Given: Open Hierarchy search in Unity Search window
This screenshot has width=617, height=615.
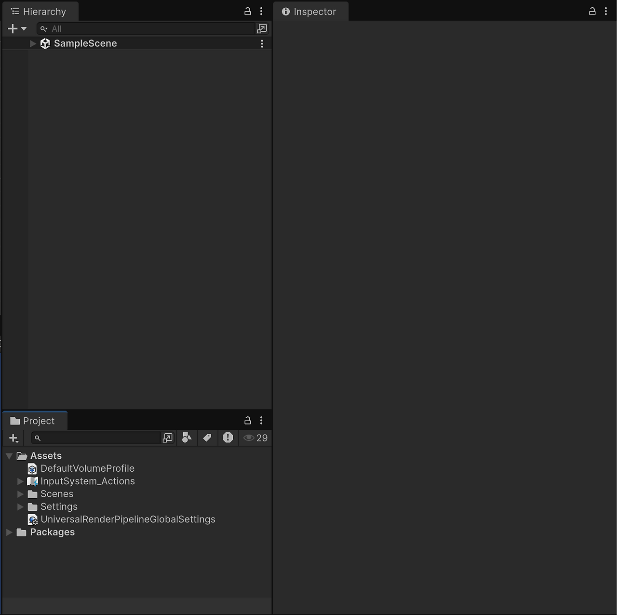Looking at the screenshot, I should (262, 29).
